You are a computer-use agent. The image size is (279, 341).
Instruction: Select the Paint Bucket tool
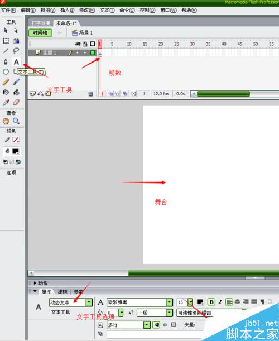click(x=16, y=93)
